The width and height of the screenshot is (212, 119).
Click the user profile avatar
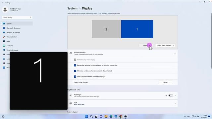pyautogui.click(x=5, y=10)
